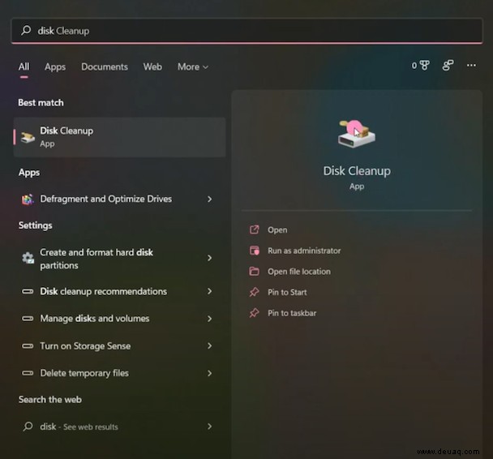Choose Open file location
The image size is (493, 459).
(299, 272)
